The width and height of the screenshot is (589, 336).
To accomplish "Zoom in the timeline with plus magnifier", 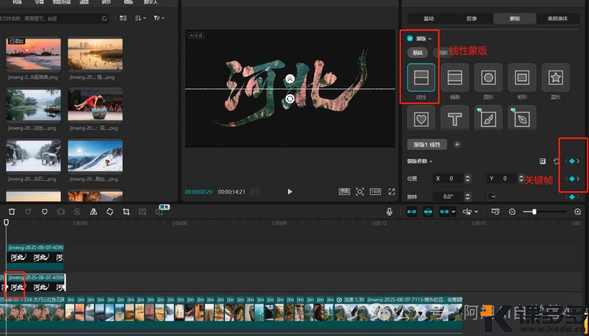I will pyautogui.click(x=578, y=212).
